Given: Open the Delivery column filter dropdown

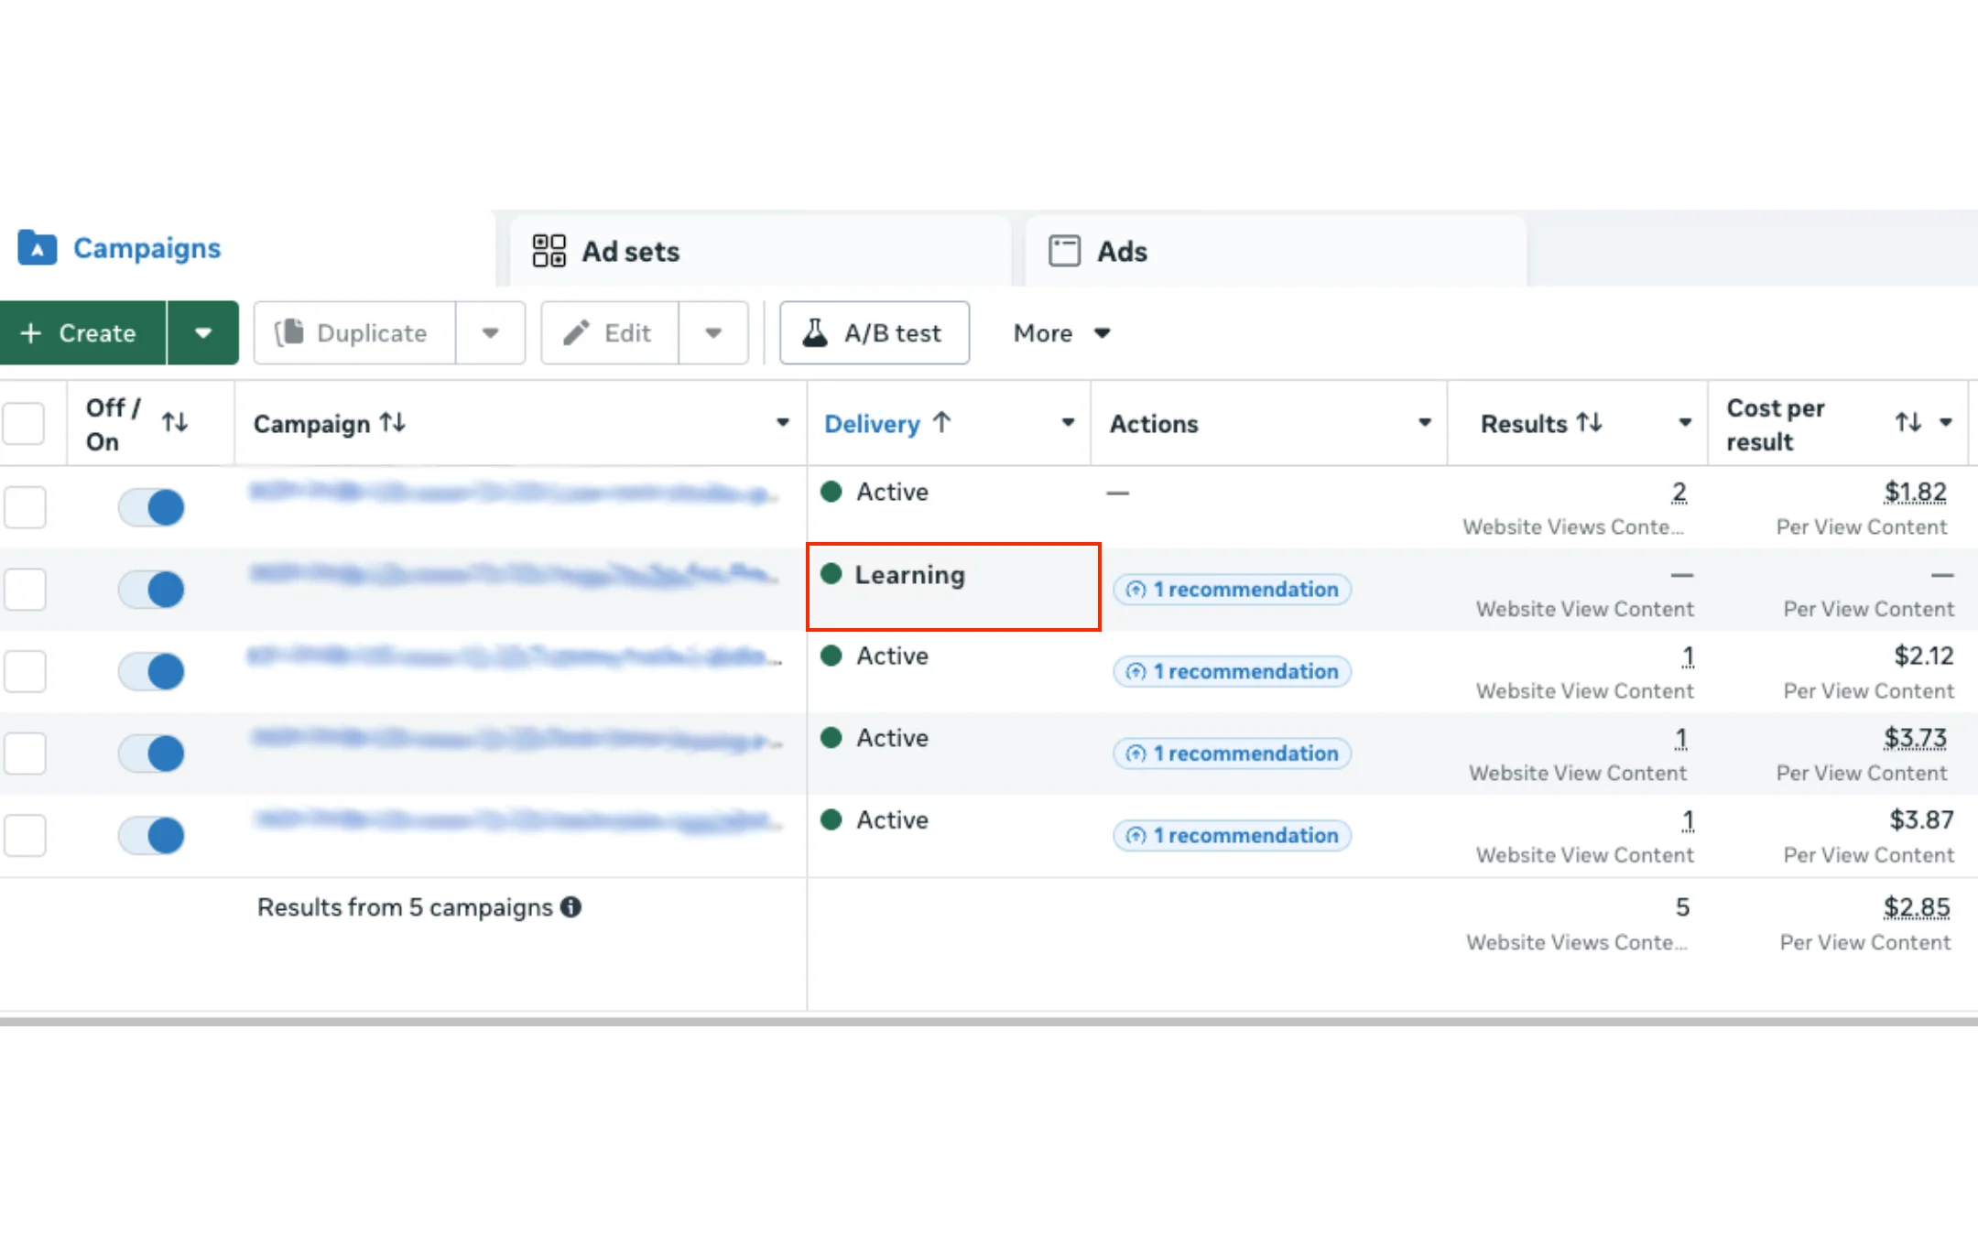Looking at the screenshot, I should pos(1066,423).
